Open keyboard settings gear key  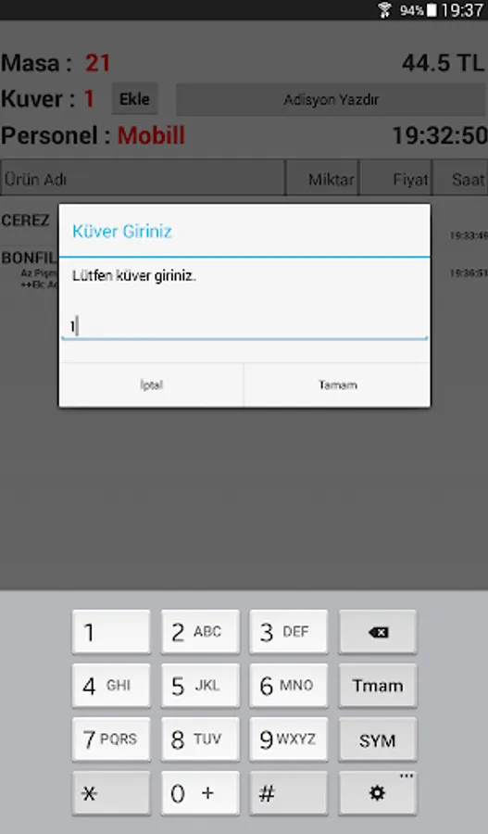click(x=378, y=793)
